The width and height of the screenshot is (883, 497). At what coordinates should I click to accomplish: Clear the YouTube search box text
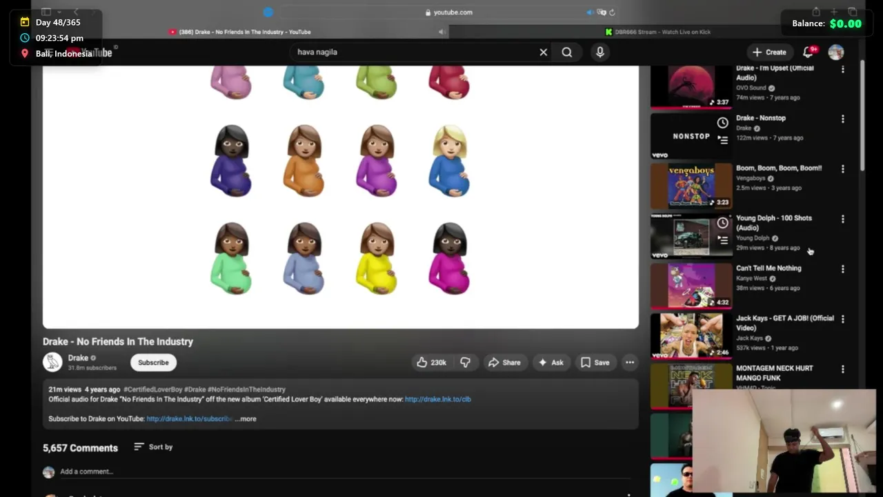click(x=544, y=52)
